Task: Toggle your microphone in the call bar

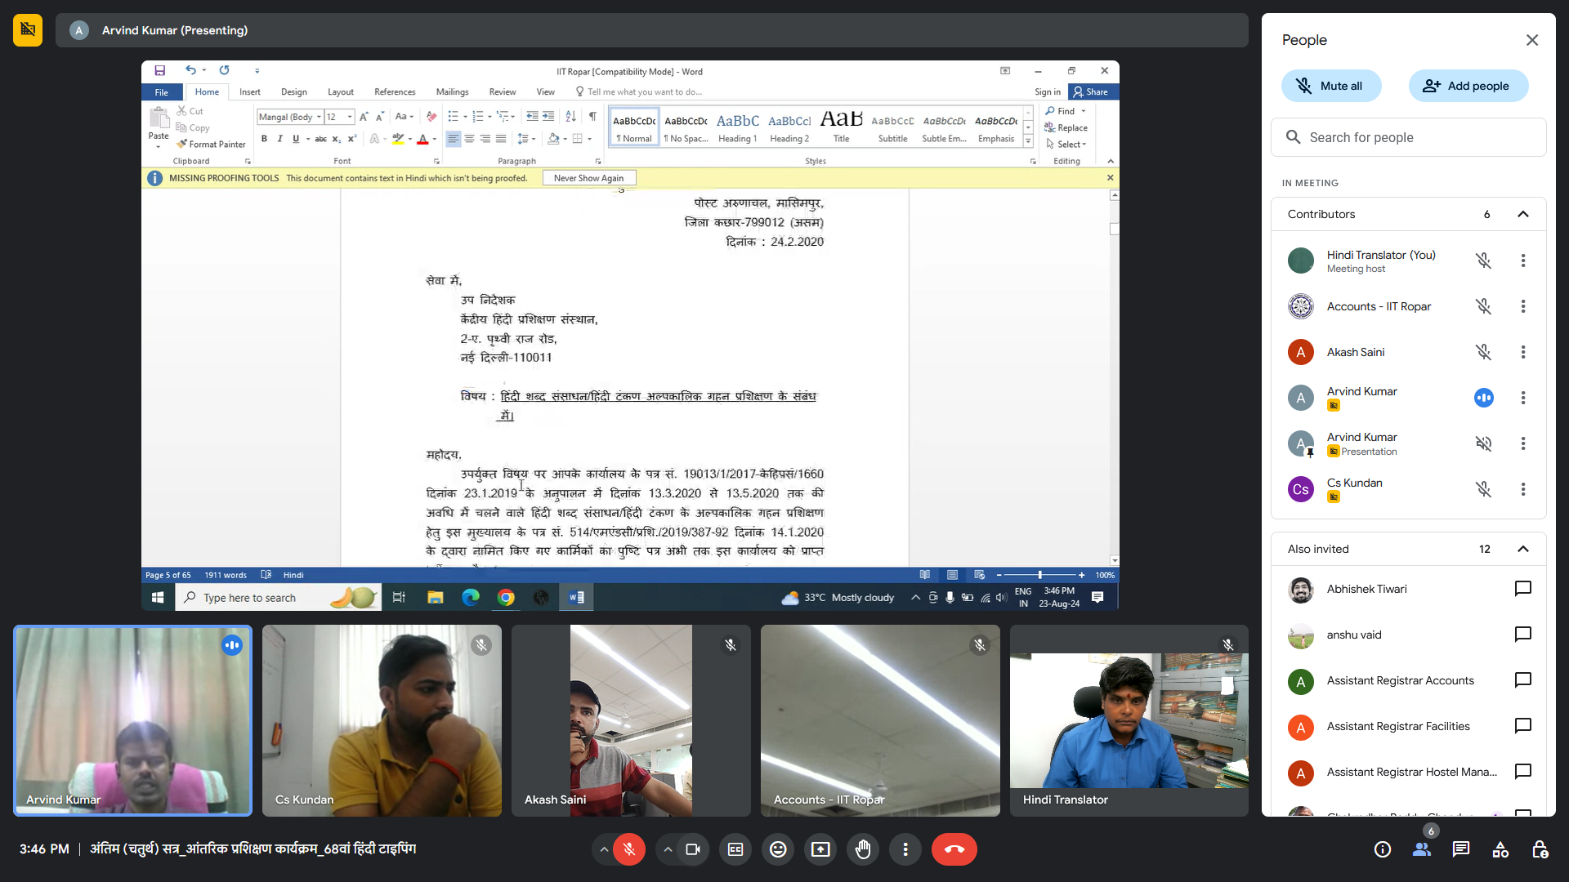Action: (629, 849)
